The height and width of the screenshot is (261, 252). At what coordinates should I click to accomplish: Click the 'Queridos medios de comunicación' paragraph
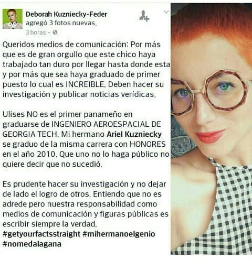pos(86,69)
